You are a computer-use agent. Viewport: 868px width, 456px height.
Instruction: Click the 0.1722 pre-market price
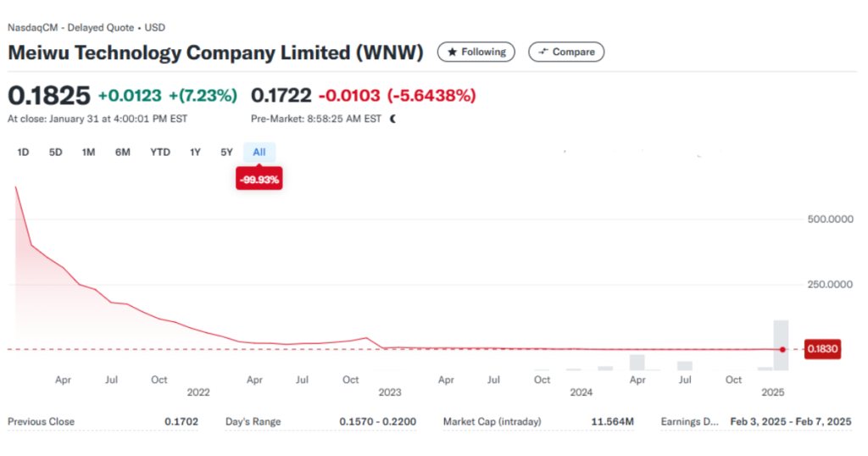pyautogui.click(x=281, y=96)
